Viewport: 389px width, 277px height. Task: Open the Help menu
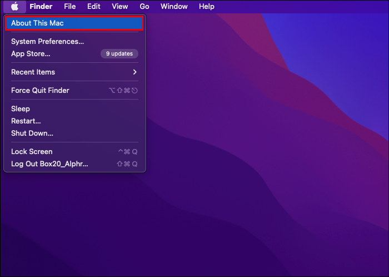[206, 7]
